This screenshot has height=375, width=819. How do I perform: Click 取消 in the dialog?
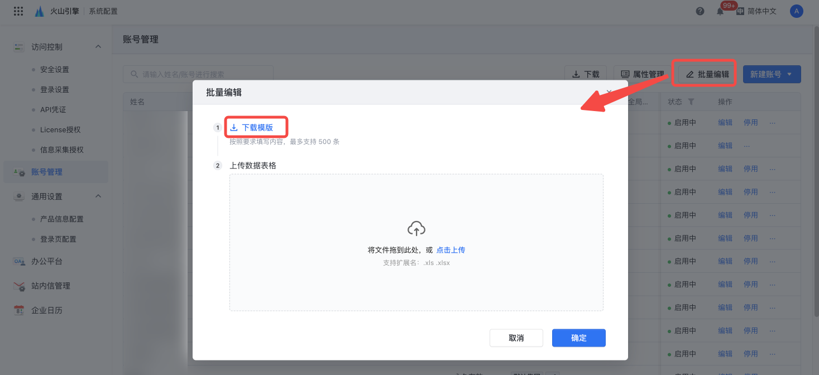click(516, 338)
